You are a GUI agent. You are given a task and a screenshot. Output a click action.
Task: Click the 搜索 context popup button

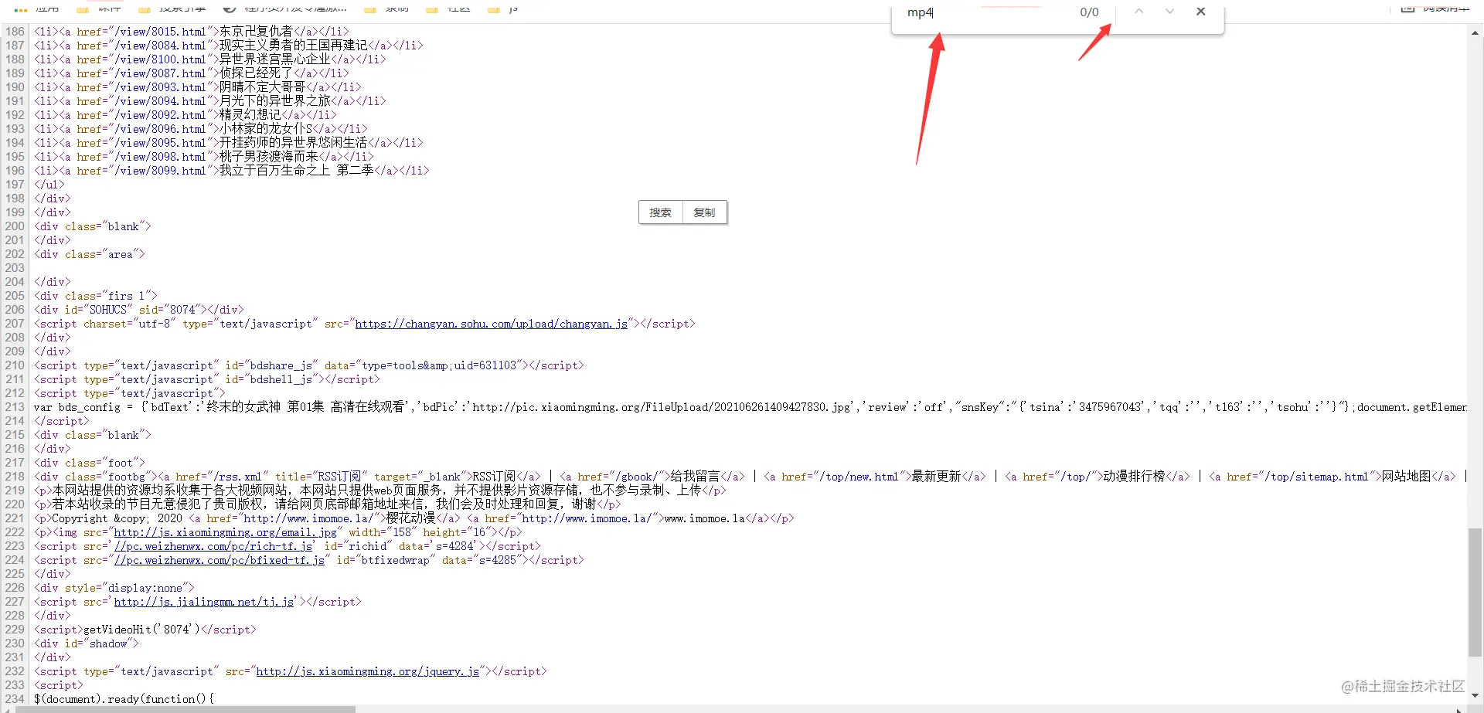pos(661,212)
